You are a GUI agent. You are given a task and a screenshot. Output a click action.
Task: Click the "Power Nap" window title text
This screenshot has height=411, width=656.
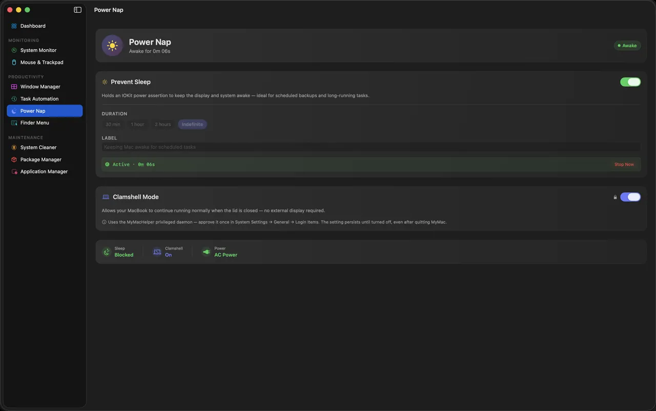click(x=109, y=10)
